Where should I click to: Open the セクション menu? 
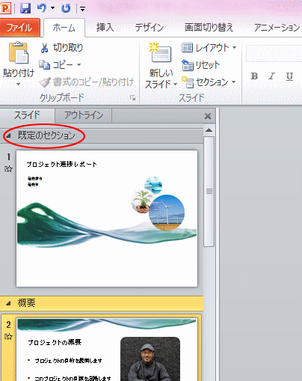point(209,82)
